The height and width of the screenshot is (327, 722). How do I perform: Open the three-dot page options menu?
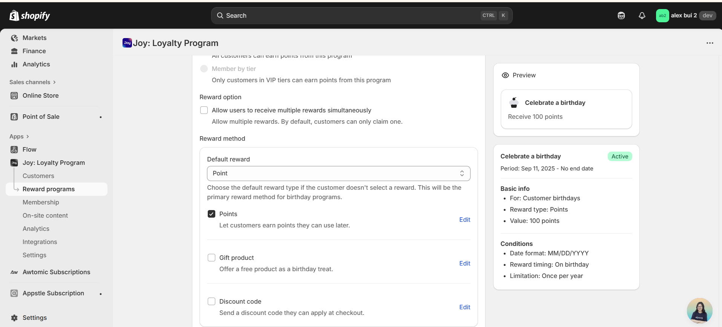pyautogui.click(x=710, y=43)
